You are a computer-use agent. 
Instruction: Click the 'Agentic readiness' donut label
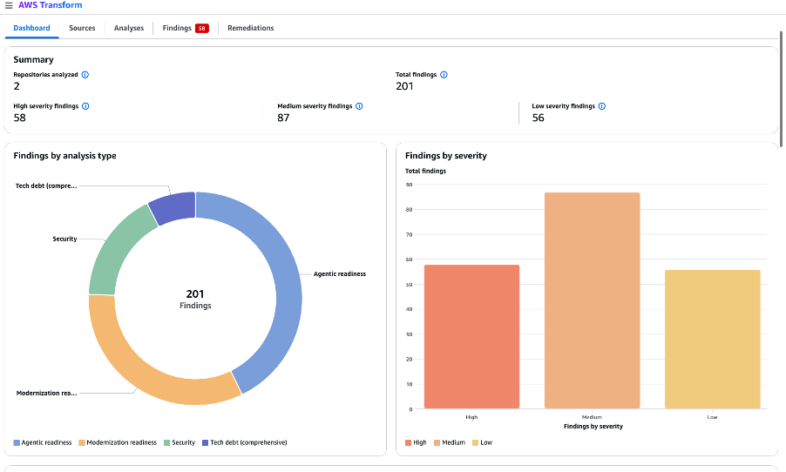click(x=339, y=274)
